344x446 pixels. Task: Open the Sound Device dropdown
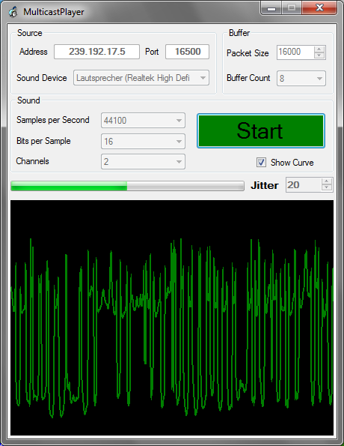point(141,78)
